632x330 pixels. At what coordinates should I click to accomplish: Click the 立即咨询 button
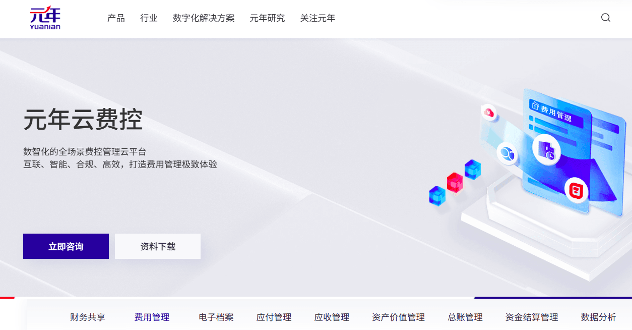point(66,246)
